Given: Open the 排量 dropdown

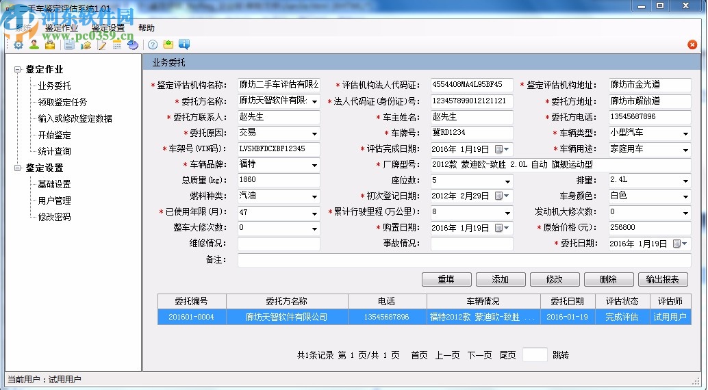Looking at the screenshot, I should coord(686,181).
